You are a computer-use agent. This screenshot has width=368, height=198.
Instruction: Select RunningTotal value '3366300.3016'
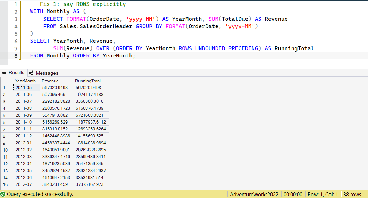click(91, 101)
